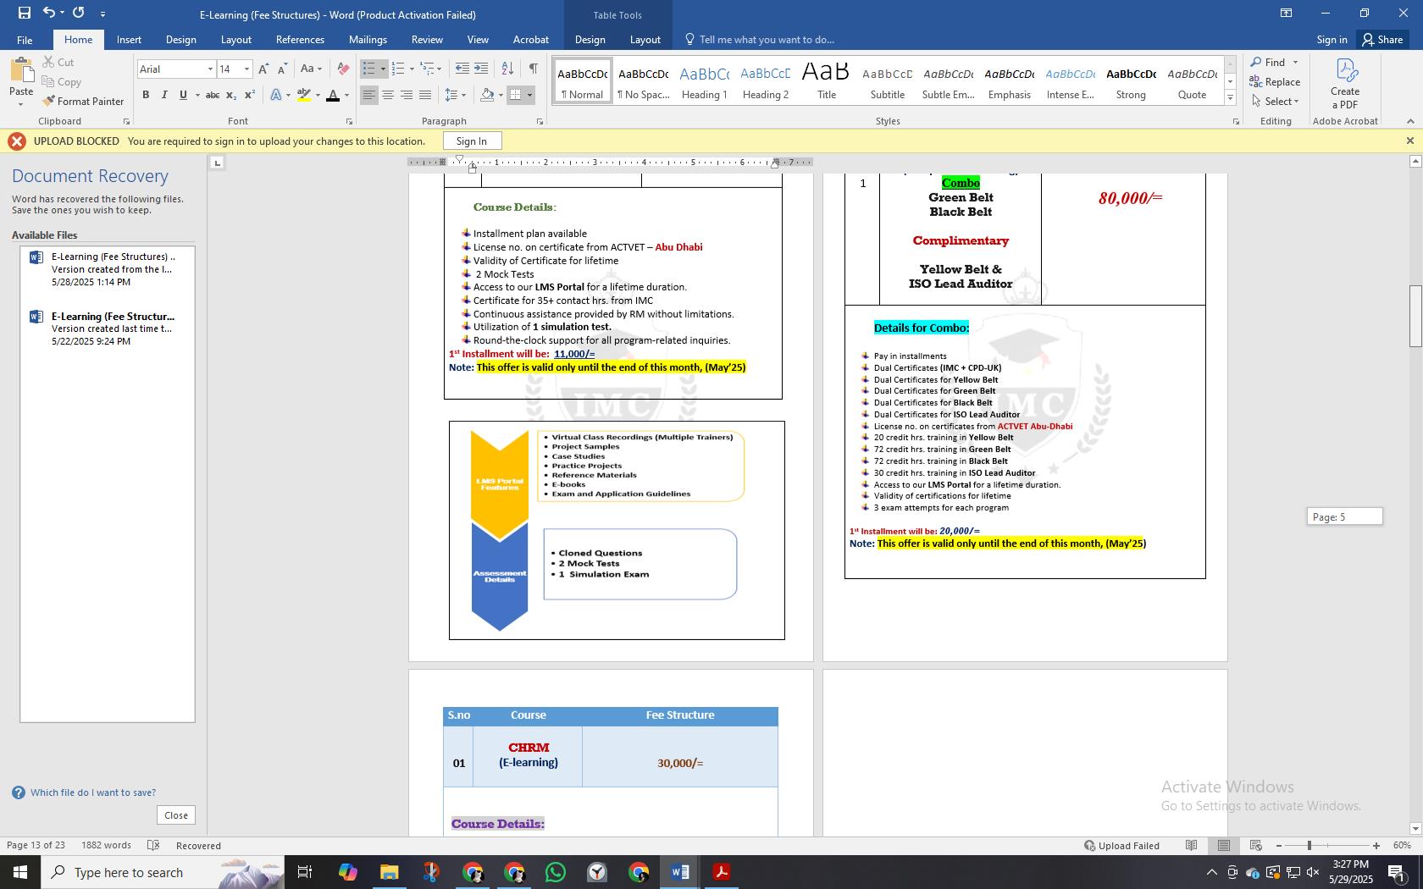Switch to Web Layout view
Image resolution: width=1423 pixels, height=889 pixels.
coord(1256,845)
